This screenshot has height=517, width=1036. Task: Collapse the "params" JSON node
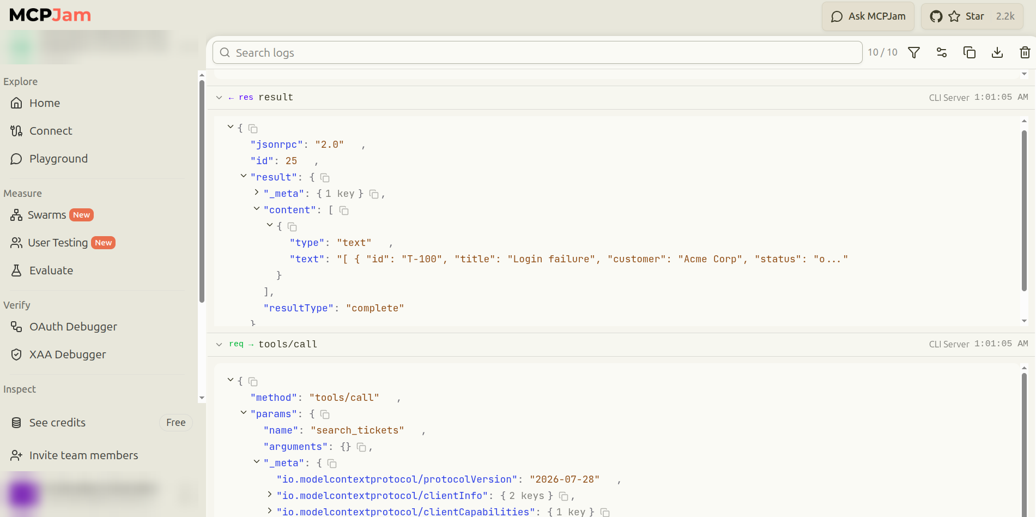coord(244,413)
